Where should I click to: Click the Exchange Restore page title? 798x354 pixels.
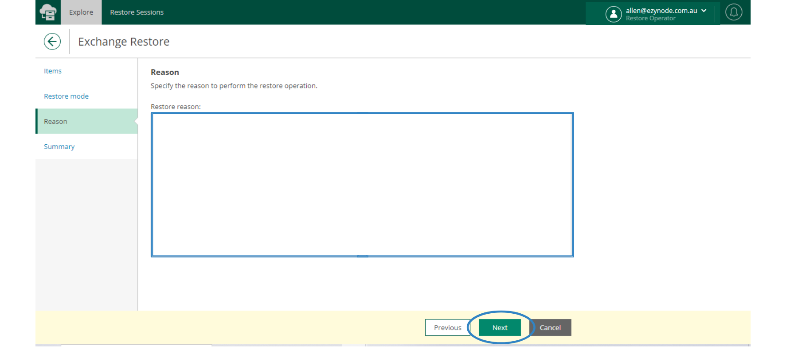coord(124,42)
